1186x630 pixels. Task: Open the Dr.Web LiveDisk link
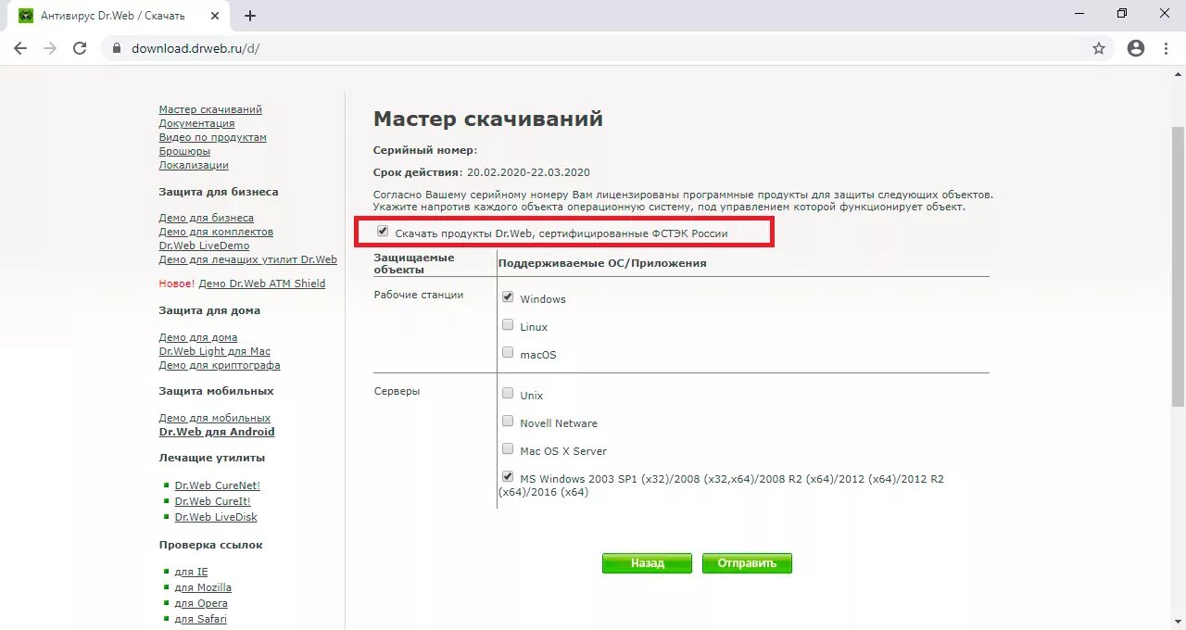[x=216, y=517]
